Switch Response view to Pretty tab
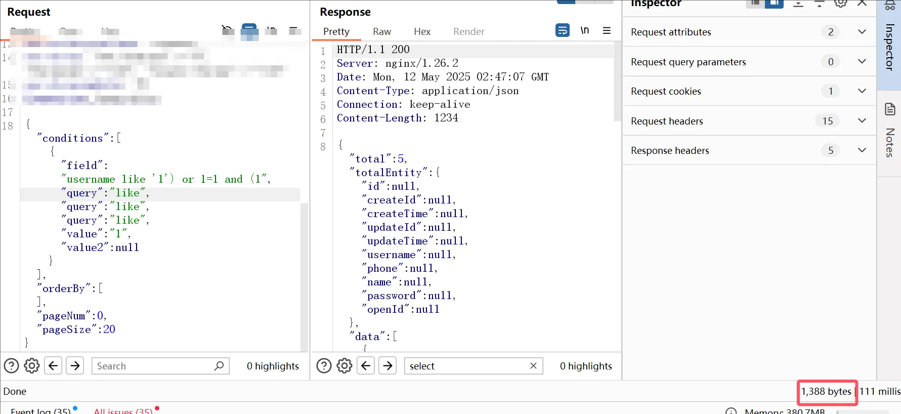Image resolution: width=901 pixels, height=414 pixels. [x=336, y=31]
